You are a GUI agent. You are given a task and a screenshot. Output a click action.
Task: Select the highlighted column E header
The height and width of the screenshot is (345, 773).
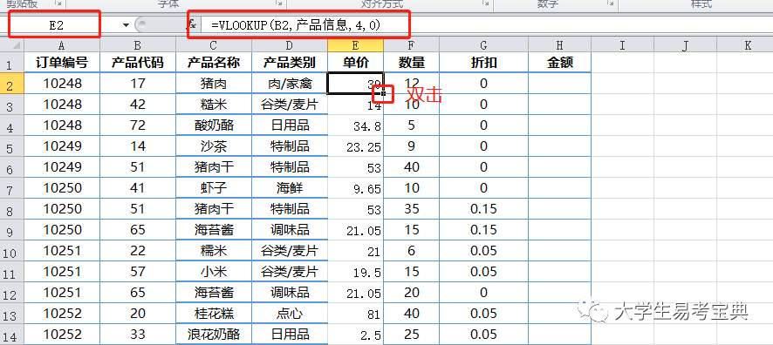(x=355, y=45)
